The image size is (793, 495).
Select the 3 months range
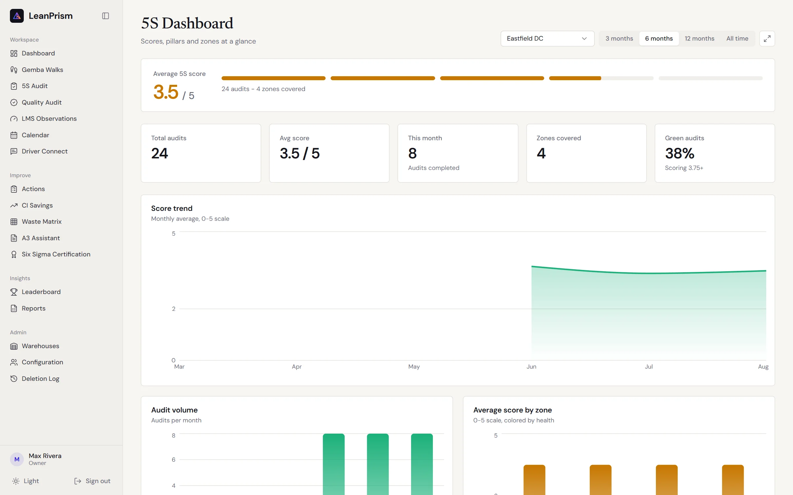[x=619, y=39]
